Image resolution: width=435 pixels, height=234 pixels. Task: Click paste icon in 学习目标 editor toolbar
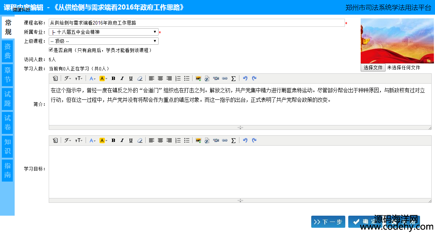pyautogui.click(x=55, y=140)
